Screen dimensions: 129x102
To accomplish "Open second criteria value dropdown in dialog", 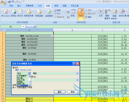I will 77,80.
